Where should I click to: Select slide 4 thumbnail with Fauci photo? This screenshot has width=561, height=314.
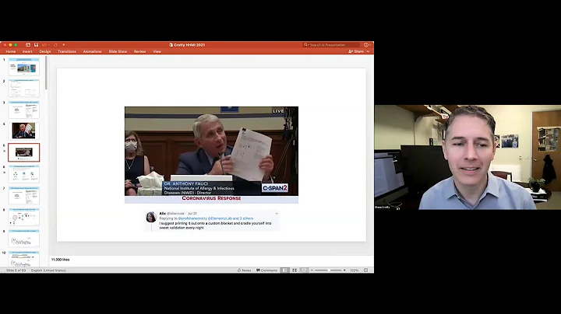[24, 131]
